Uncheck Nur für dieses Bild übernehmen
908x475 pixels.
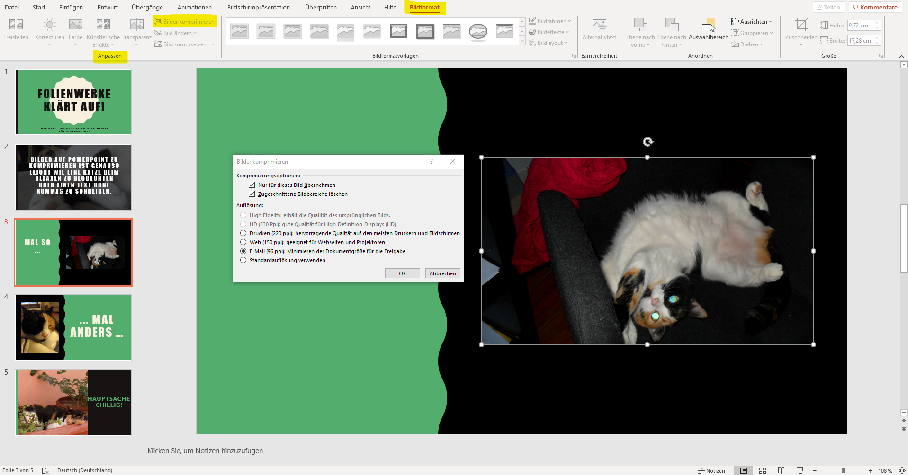(x=252, y=185)
